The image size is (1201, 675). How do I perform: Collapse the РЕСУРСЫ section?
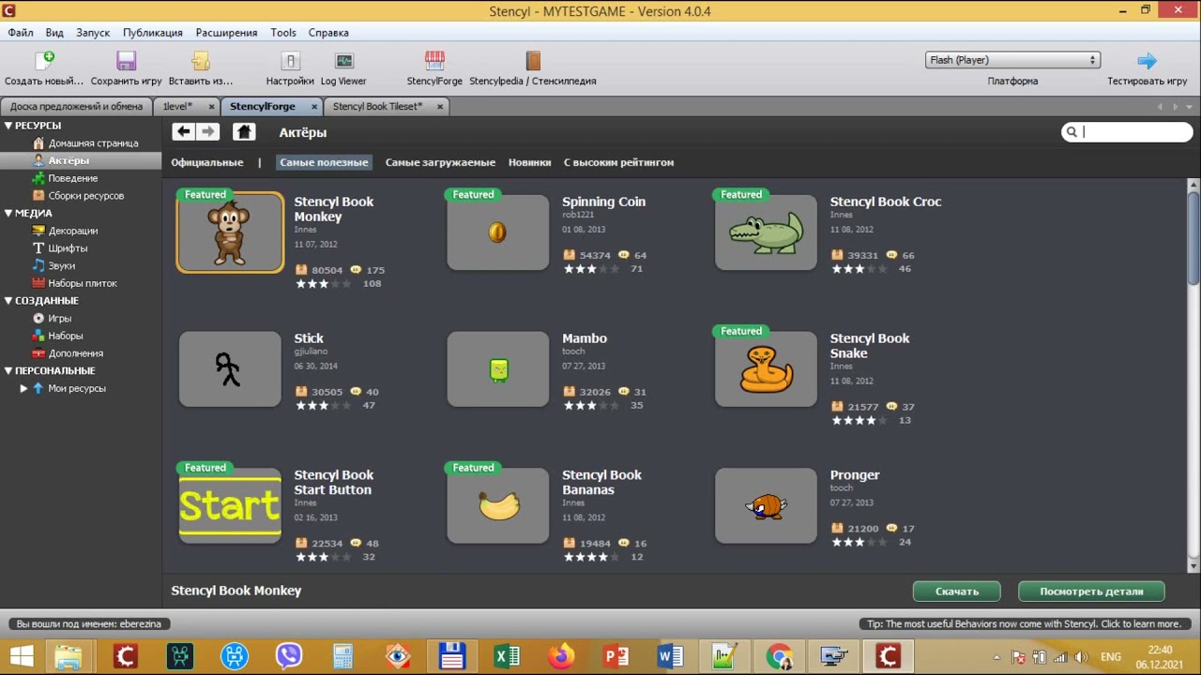(x=8, y=126)
